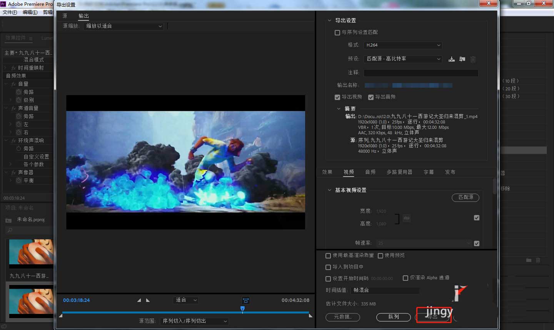Image resolution: width=554 pixels, height=330 pixels.
Task: Click the 右 stopwatch icon in effect controls
Action: tap(18, 132)
